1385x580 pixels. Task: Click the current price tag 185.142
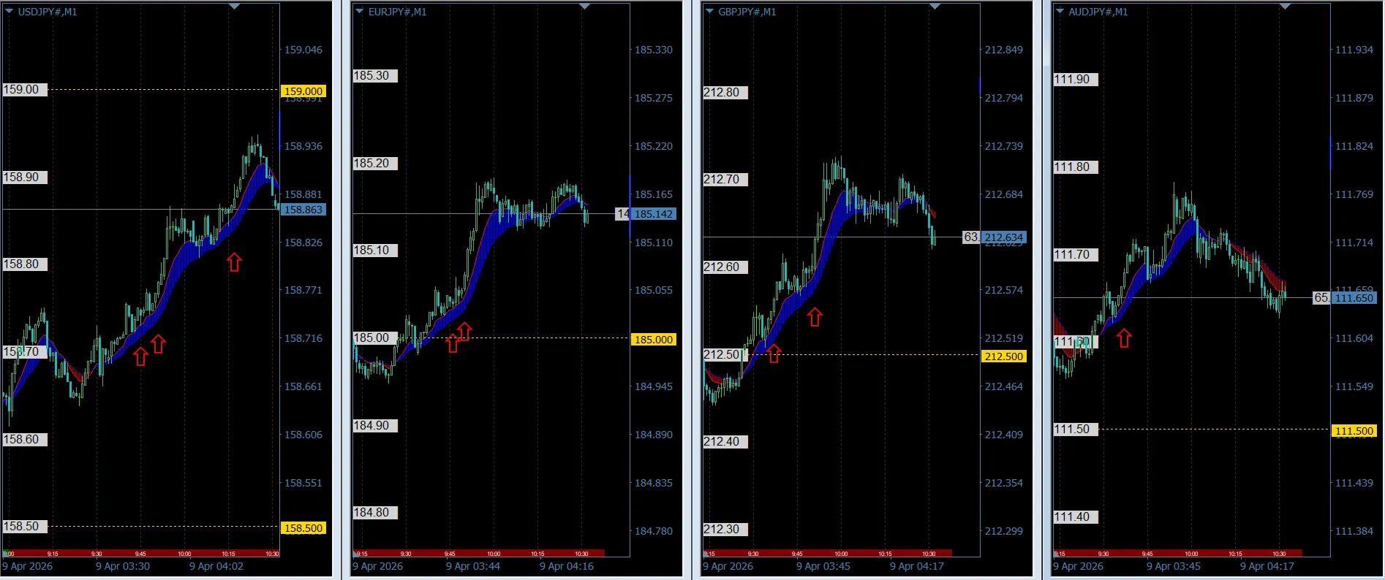(654, 214)
